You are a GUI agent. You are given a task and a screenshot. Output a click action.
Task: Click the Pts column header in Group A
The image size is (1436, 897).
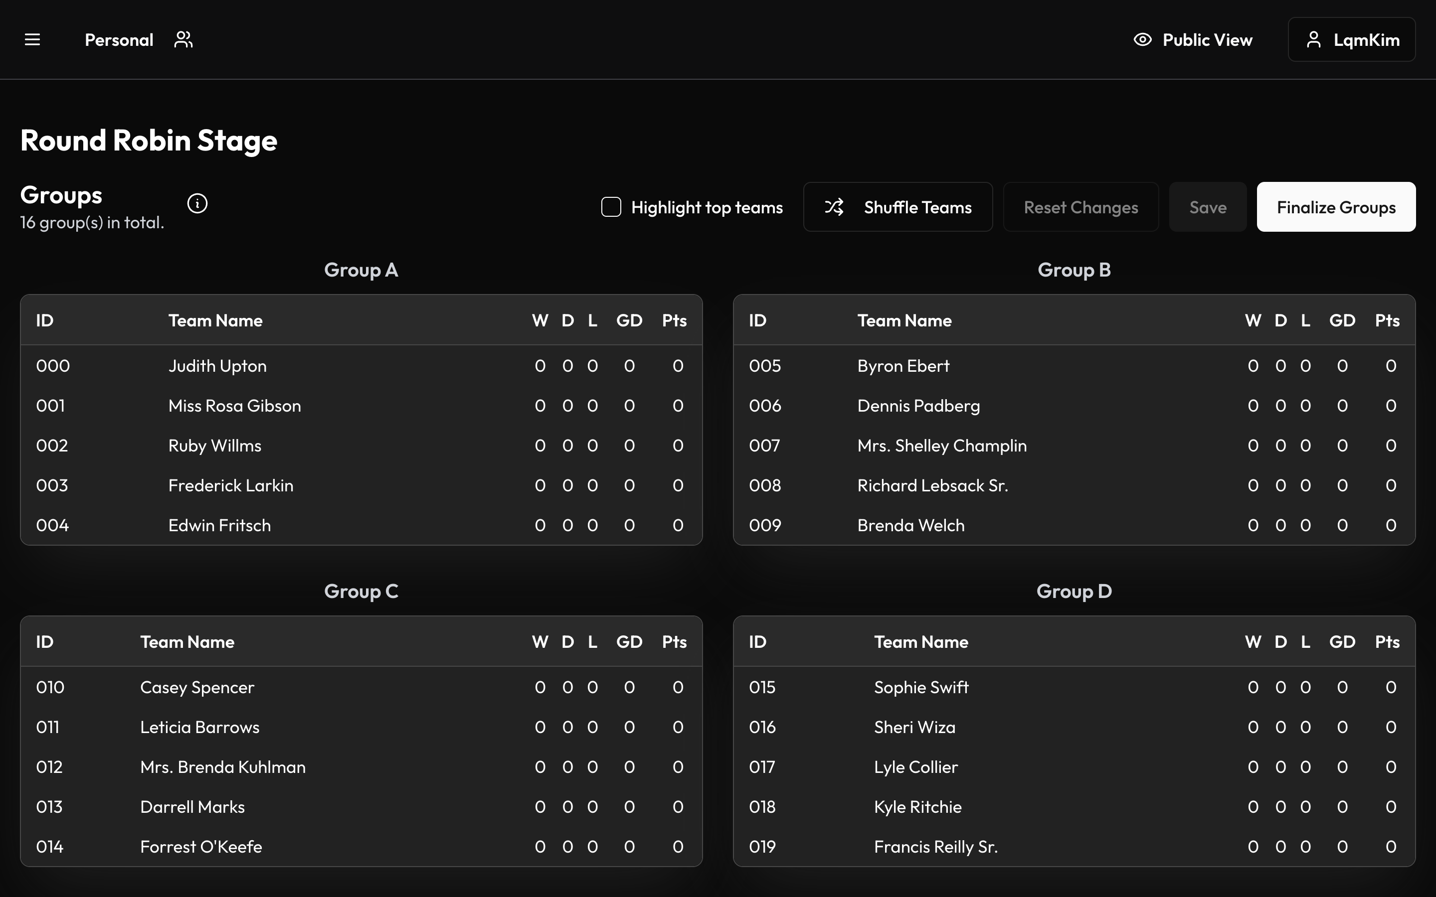(674, 320)
